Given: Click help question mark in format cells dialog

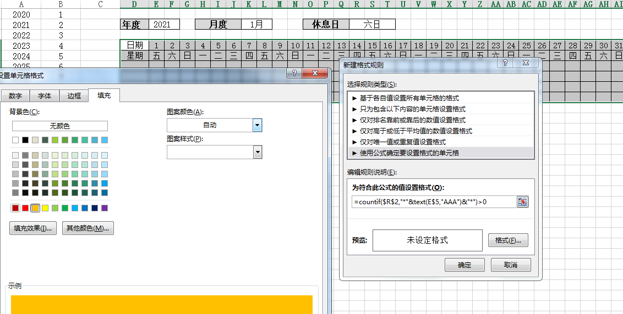Looking at the screenshot, I should pyautogui.click(x=294, y=73).
